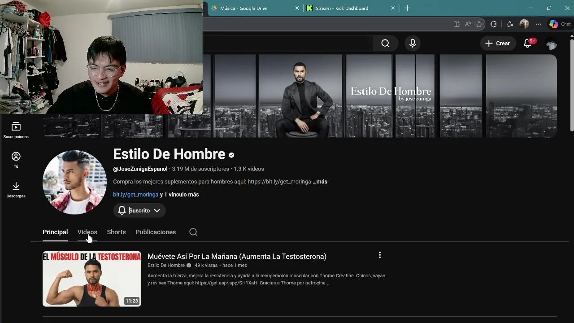
Task: Switch to the Publicaciones tab
Action: (156, 232)
